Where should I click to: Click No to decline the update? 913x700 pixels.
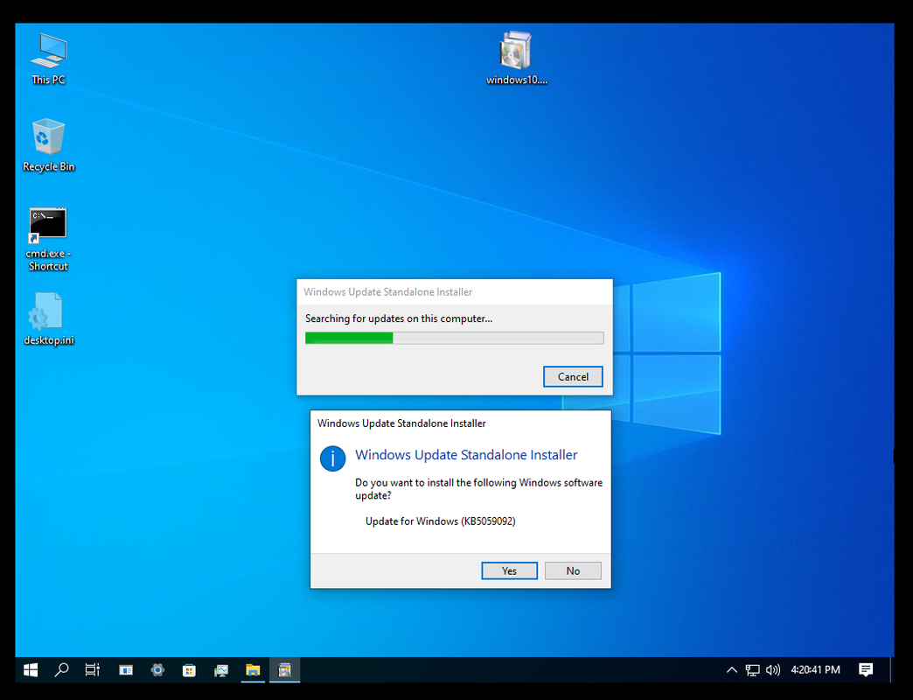(x=573, y=570)
